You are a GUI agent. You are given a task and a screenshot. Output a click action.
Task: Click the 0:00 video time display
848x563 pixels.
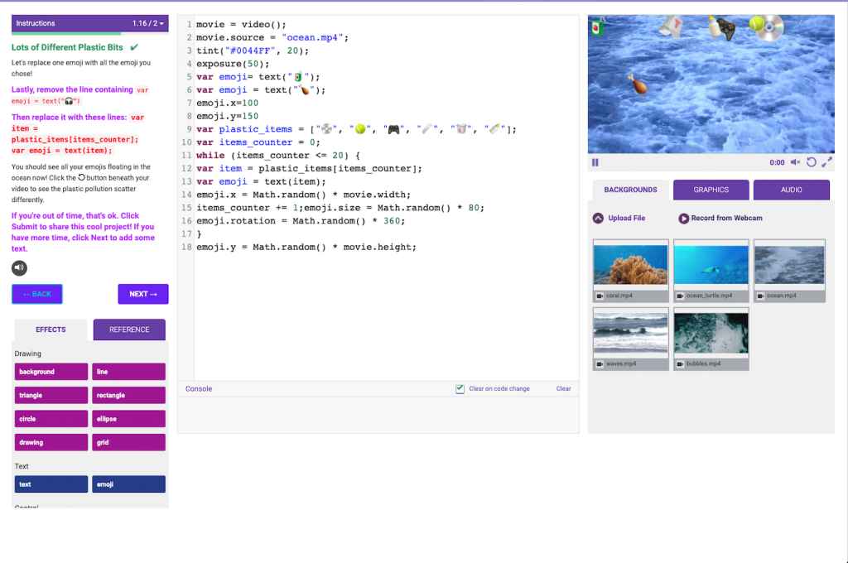pos(777,162)
